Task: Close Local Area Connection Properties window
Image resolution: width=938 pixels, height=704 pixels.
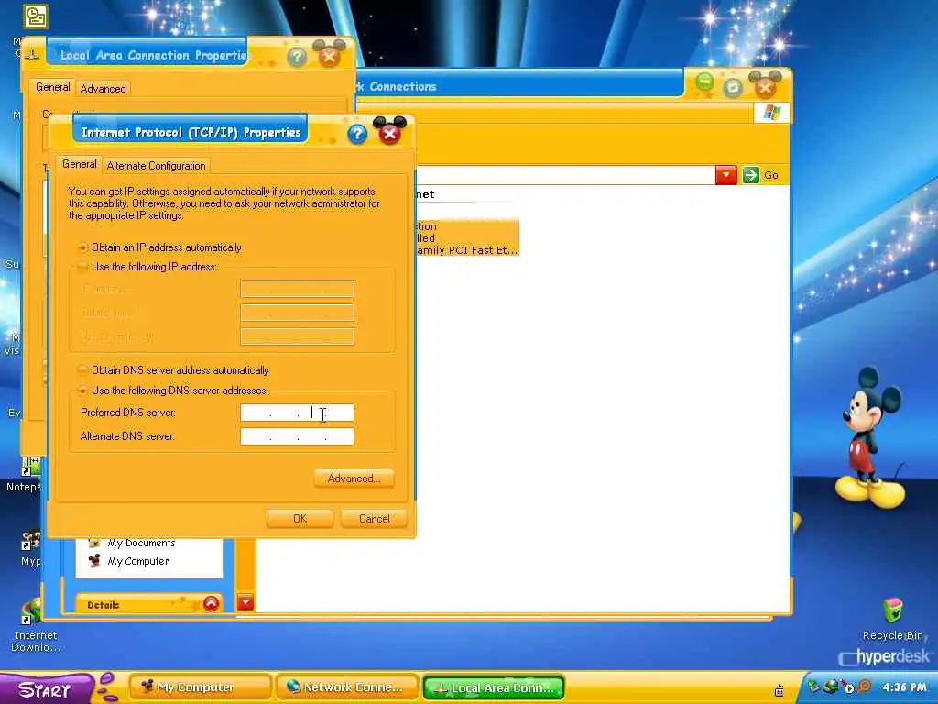Action: pos(329,56)
